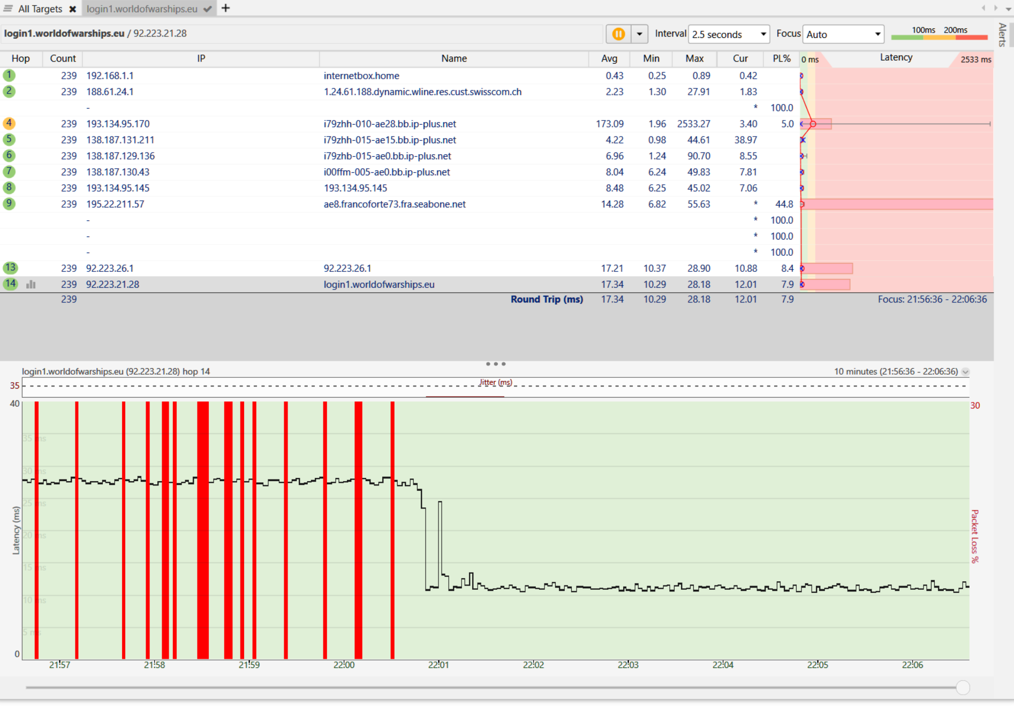Screen dimensions: 1014x707
Task: Pause the trace with the orange button
Action: [618, 34]
